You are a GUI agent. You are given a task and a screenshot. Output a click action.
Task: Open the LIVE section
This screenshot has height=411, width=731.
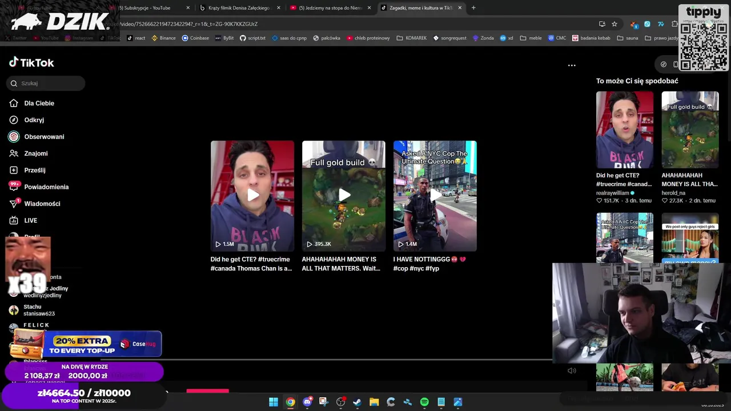(x=23, y=220)
